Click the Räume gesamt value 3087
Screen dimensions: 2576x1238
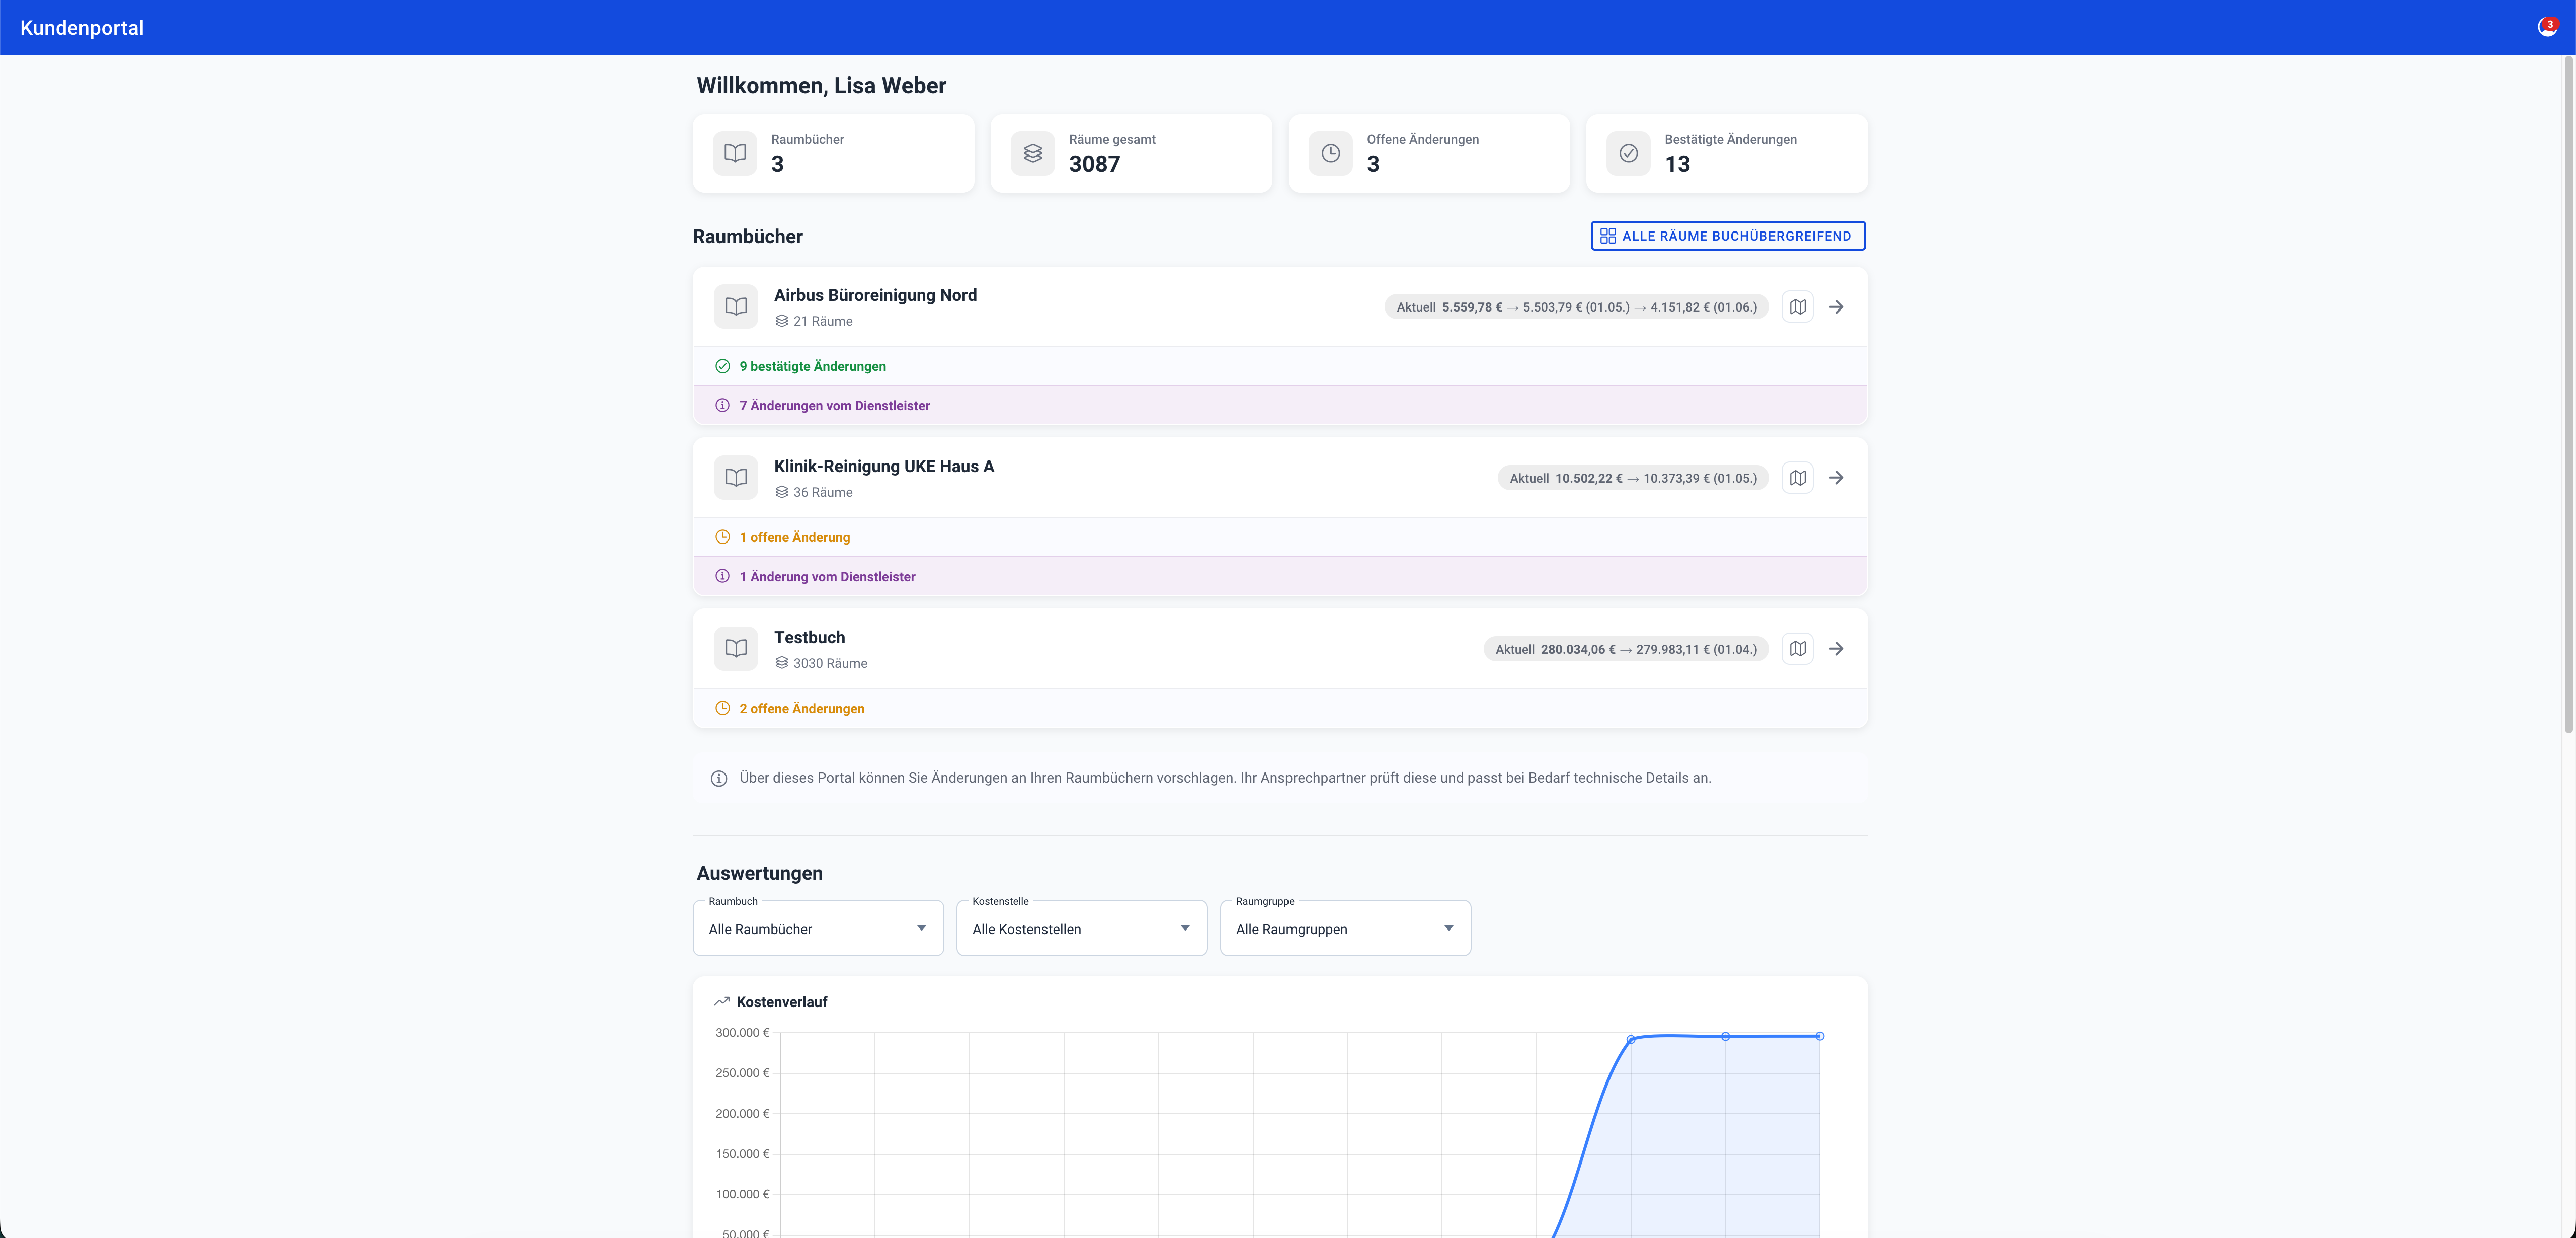pyautogui.click(x=1095, y=164)
